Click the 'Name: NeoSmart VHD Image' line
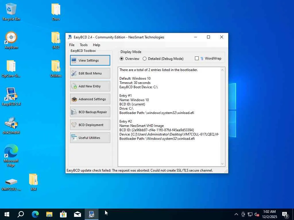This screenshot has width=294, height=220. [141, 126]
